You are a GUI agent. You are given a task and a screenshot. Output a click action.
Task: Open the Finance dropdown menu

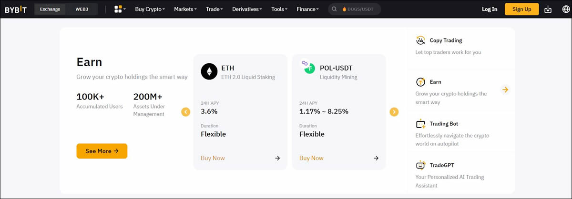[308, 9]
